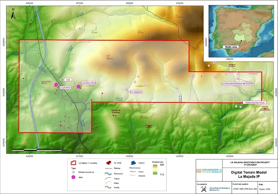Image resolution: width=278 pixels, height=194 pixels.
Task: Click the 'Ana Mary Mine' label box
Action: click(89, 83)
